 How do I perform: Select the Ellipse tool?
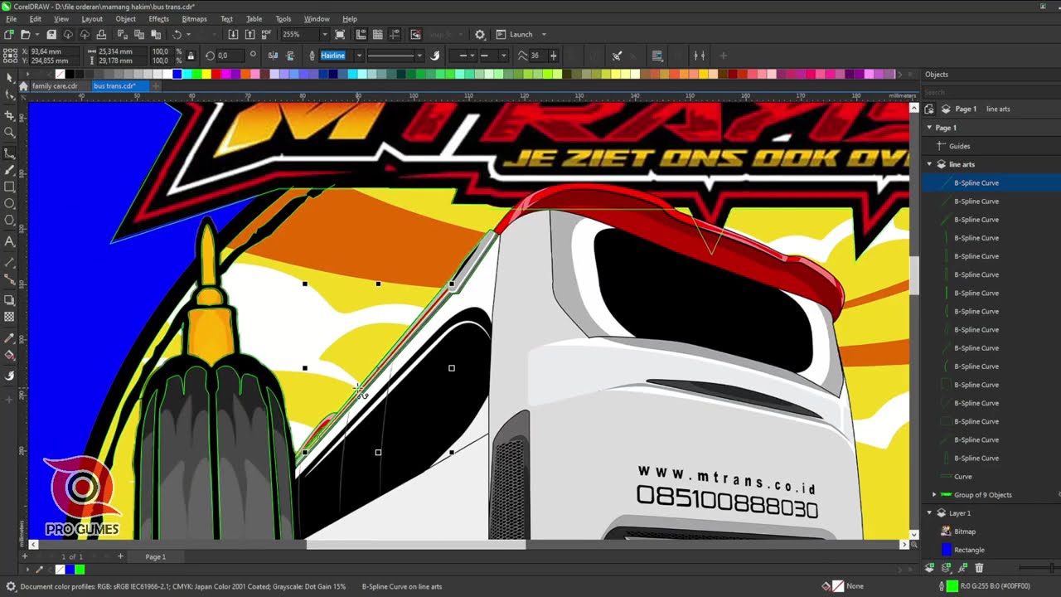[10, 203]
